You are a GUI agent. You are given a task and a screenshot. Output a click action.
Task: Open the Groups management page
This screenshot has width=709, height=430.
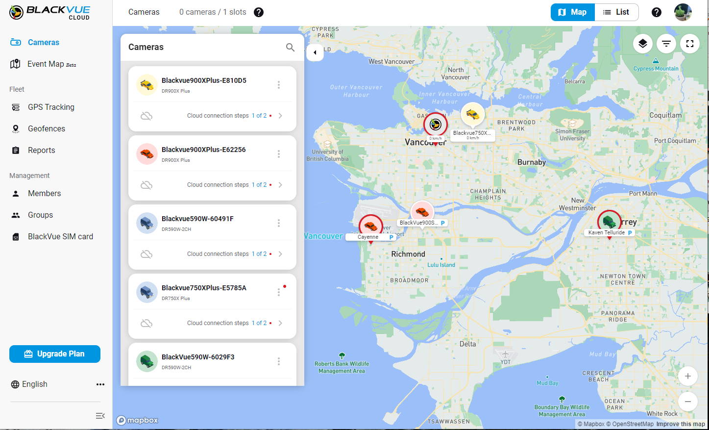[32, 215]
